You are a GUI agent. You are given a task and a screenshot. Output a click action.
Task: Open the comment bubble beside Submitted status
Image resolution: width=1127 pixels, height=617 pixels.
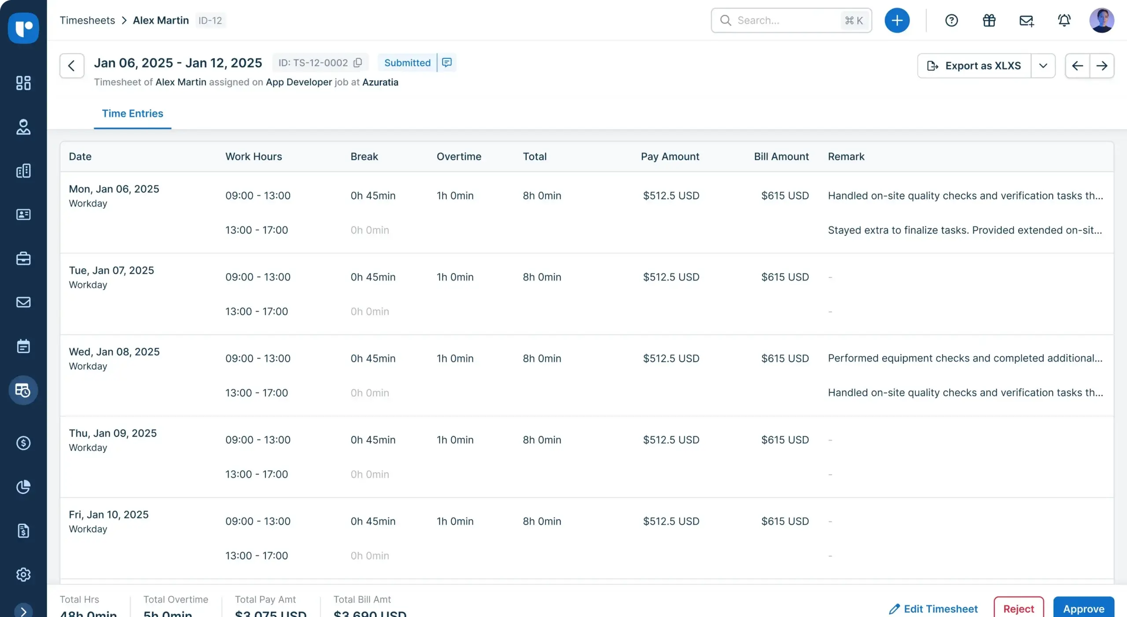coord(446,62)
